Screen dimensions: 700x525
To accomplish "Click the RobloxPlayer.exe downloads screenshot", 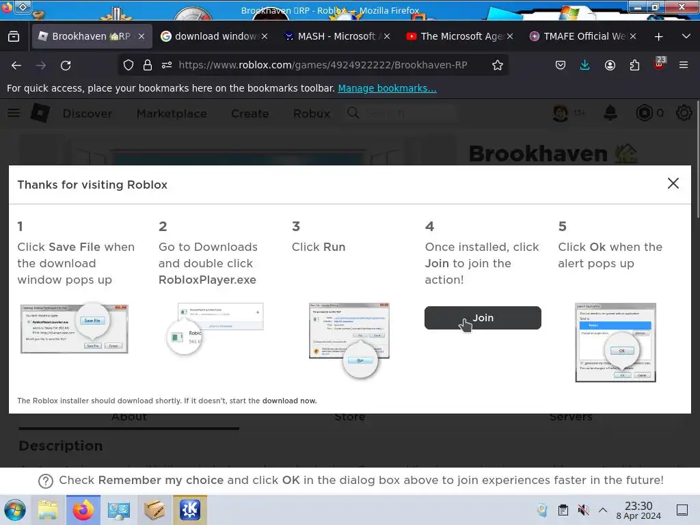I will point(215,329).
